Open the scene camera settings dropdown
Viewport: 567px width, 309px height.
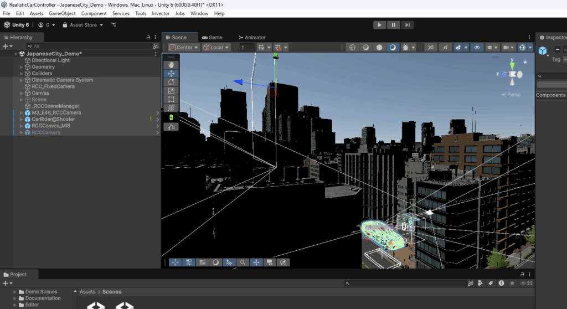pos(508,48)
